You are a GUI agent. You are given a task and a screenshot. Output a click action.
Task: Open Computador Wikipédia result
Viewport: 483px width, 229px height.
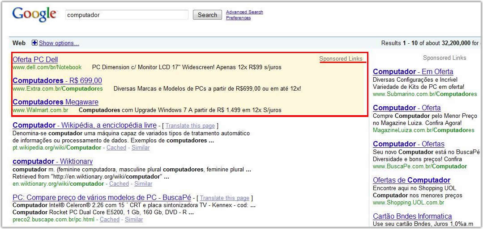[x=84, y=125]
